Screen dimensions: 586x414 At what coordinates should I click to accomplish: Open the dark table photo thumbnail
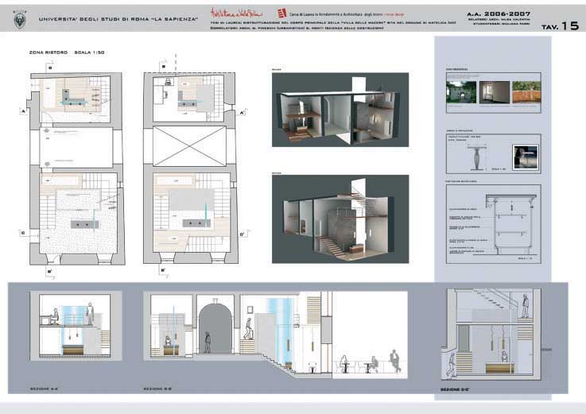tap(526, 157)
